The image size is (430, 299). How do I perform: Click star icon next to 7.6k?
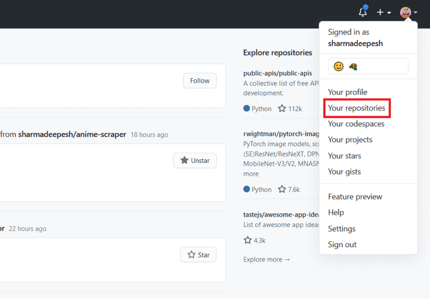click(282, 189)
